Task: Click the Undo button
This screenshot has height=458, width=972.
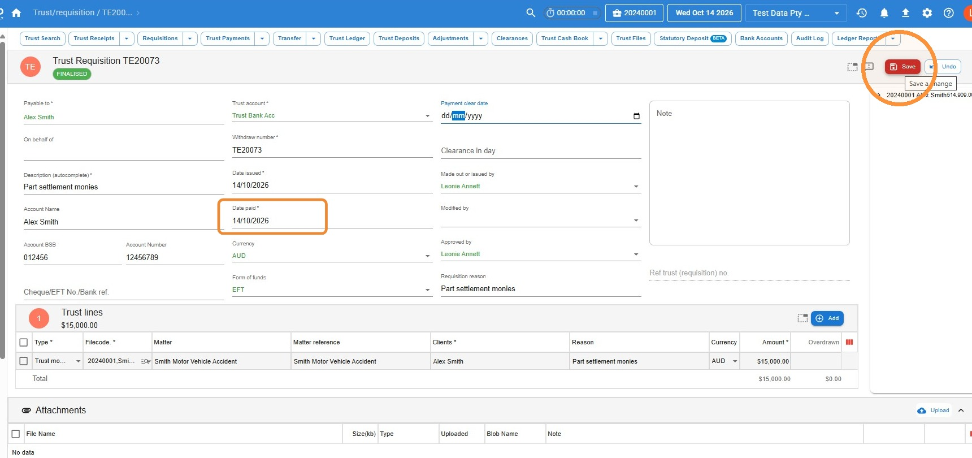Action: [943, 67]
